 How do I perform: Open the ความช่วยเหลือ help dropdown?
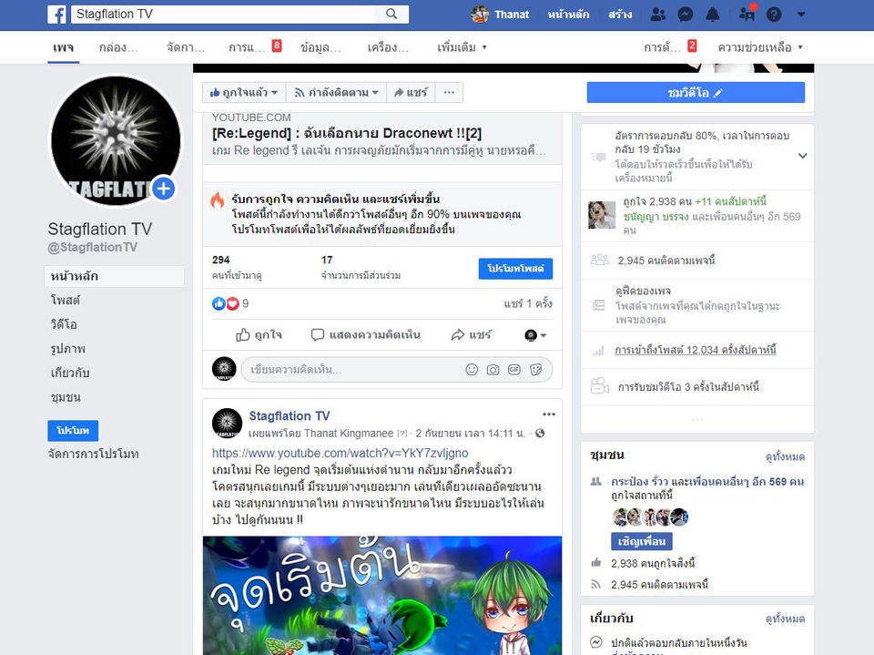pos(760,47)
